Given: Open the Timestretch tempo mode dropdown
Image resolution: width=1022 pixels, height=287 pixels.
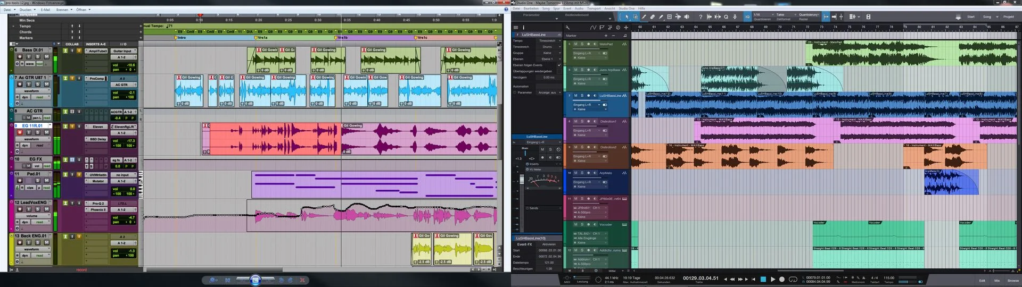Looking at the screenshot, I should [549, 41].
